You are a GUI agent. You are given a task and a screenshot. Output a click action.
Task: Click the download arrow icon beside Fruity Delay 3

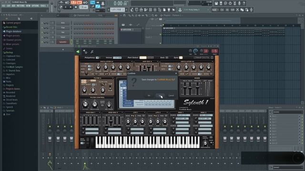pos(180,9)
